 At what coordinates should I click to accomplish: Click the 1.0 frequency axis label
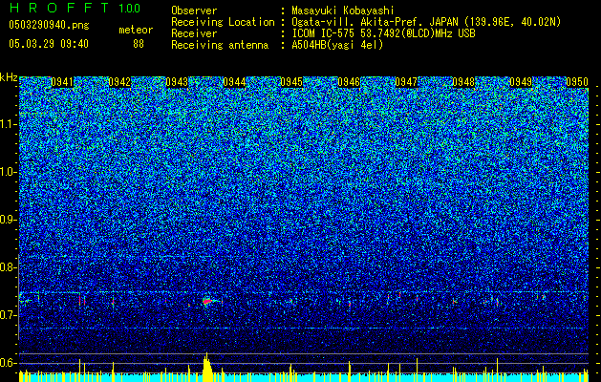pos(8,172)
